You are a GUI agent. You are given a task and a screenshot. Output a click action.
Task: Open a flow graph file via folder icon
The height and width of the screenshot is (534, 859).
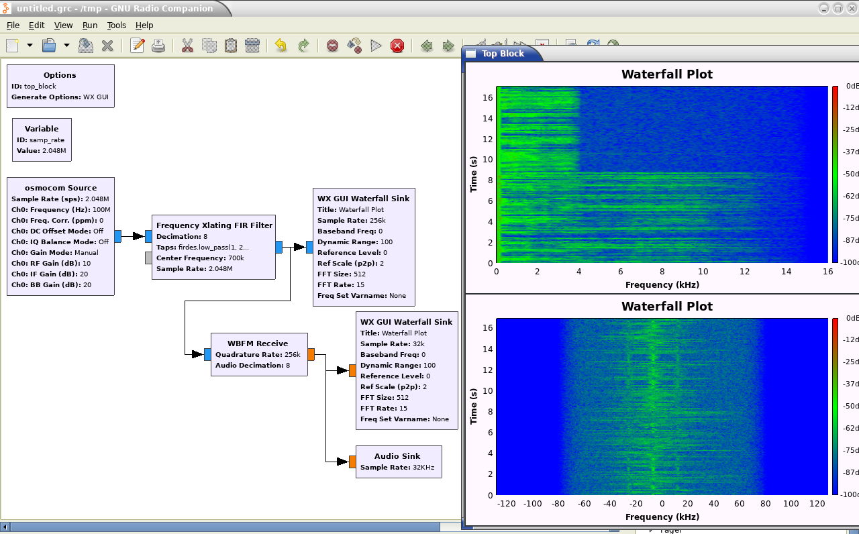click(49, 46)
